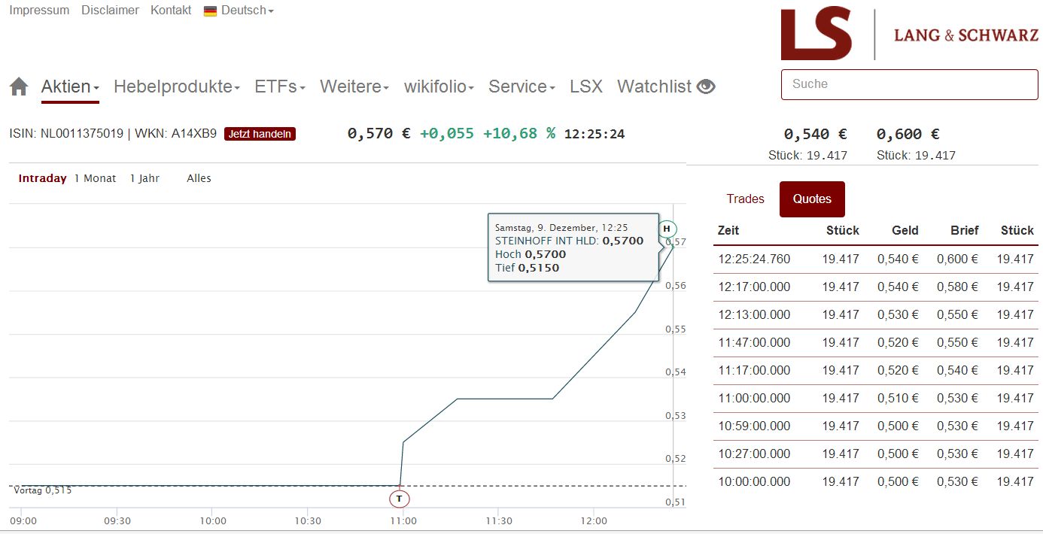The height and width of the screenshot is (534, 1043).
Task: Open the Disclaimer link
Action: pos(110,11)
